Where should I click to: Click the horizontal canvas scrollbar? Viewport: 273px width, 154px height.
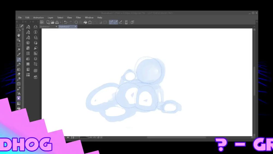pyautogui.click(x=176, y=137)
